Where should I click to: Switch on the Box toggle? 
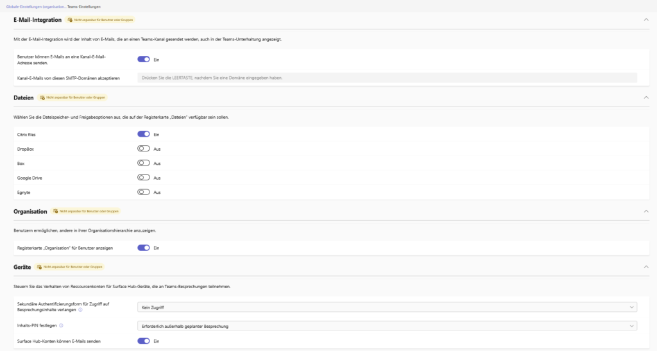pos(144,163)
